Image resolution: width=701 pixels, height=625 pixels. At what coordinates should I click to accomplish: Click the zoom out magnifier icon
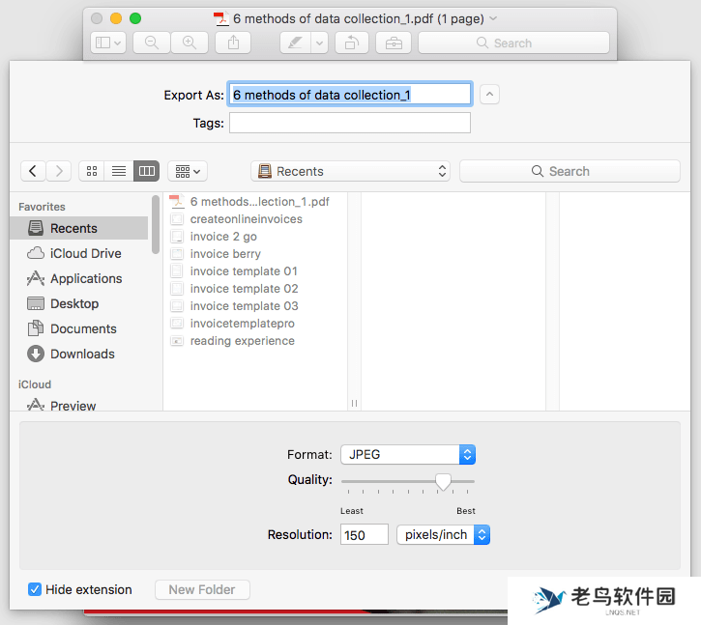pyautogui.click(x=151, y=43)
